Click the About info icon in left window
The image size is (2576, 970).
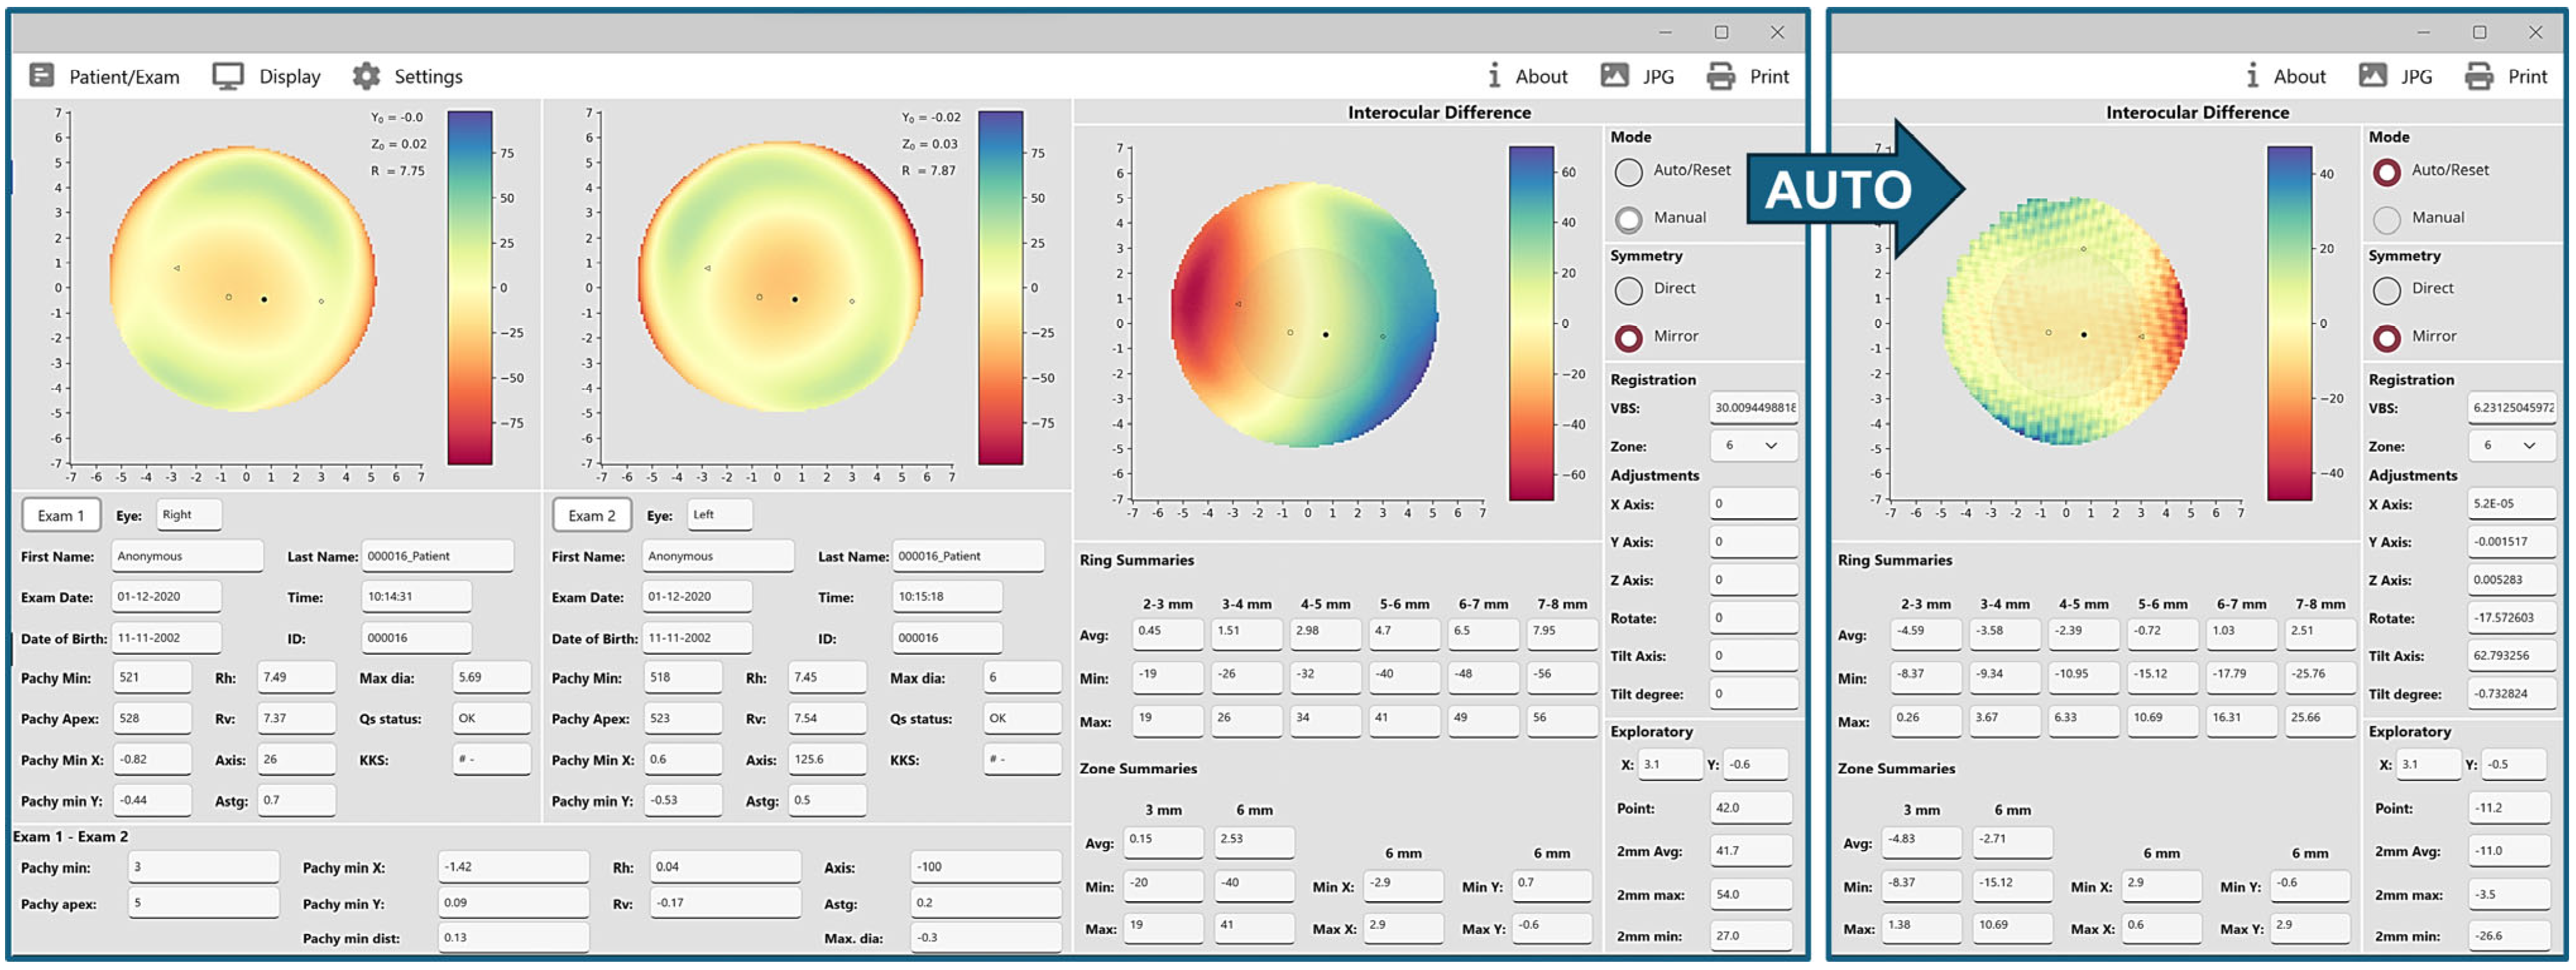pyautogui.click(x=1494, y=76)
